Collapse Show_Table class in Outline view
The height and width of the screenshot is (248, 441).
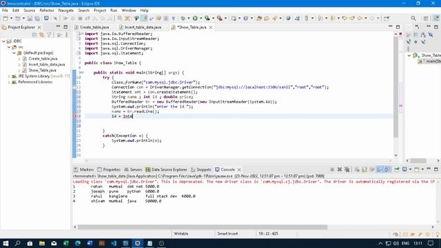pyautogui.click(x=409, y=55)
